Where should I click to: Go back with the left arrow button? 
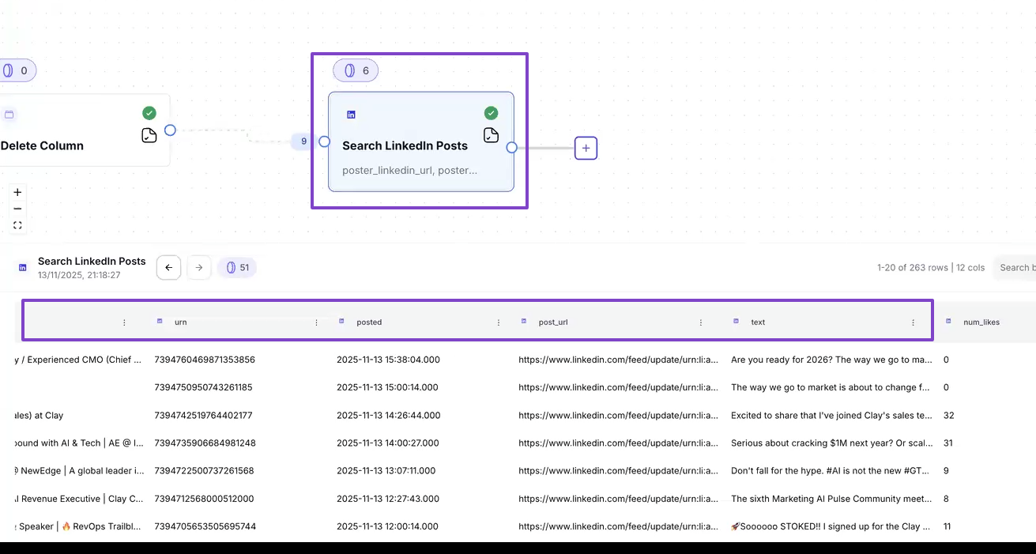coord(168,268)
